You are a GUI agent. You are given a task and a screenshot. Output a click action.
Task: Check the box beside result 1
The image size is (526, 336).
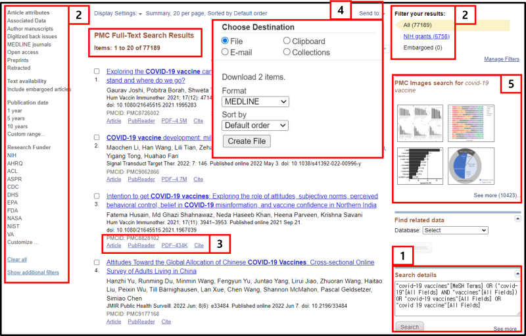pos(97,71)
